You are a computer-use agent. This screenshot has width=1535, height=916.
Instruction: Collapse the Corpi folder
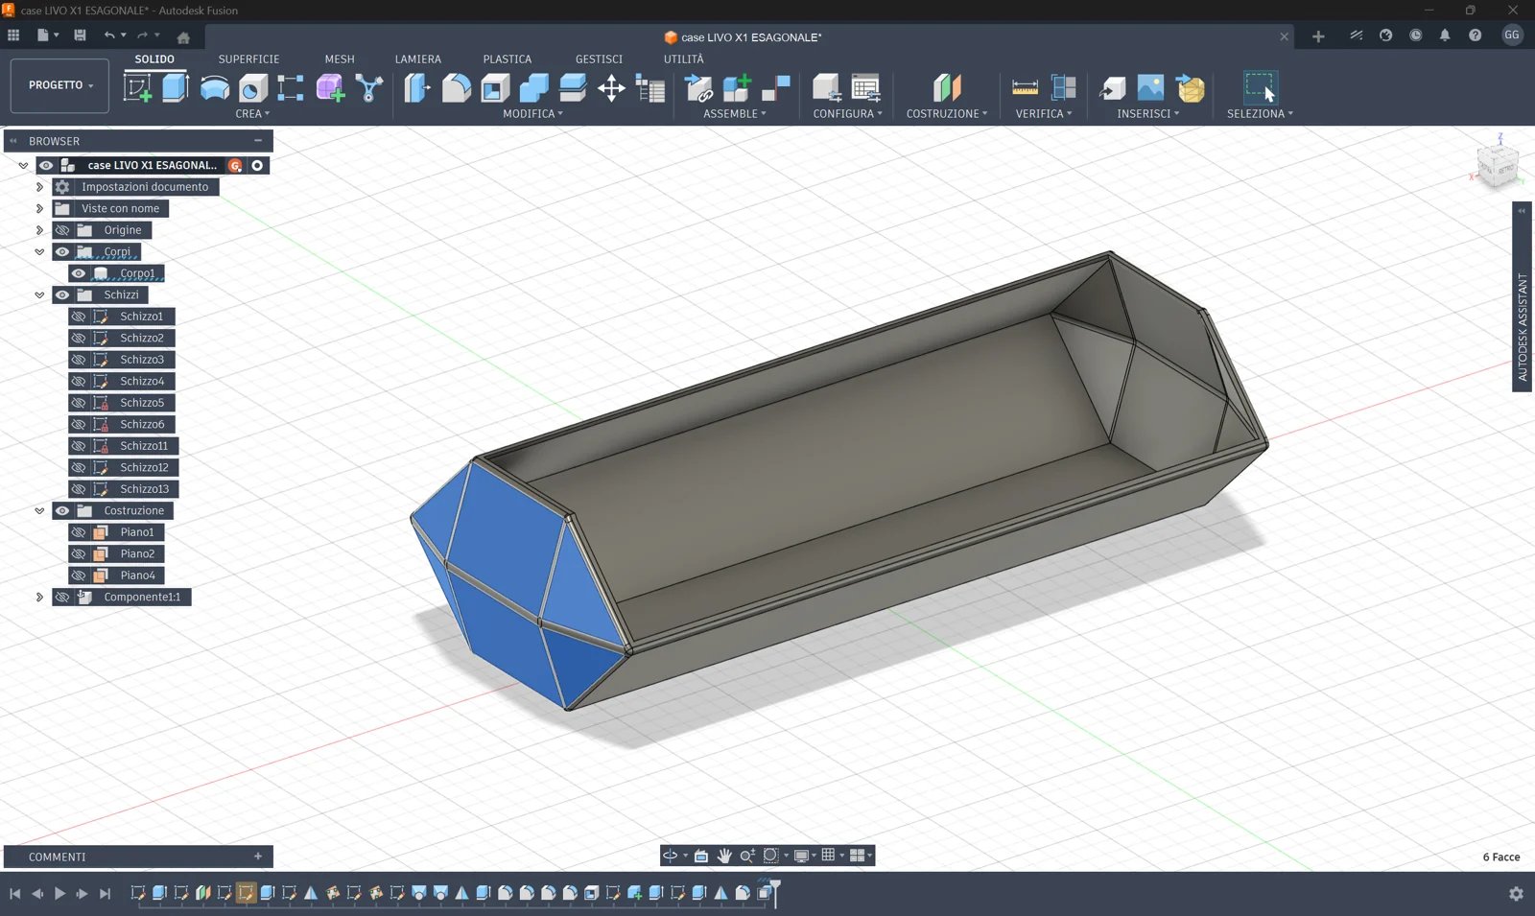coord(39,251)
